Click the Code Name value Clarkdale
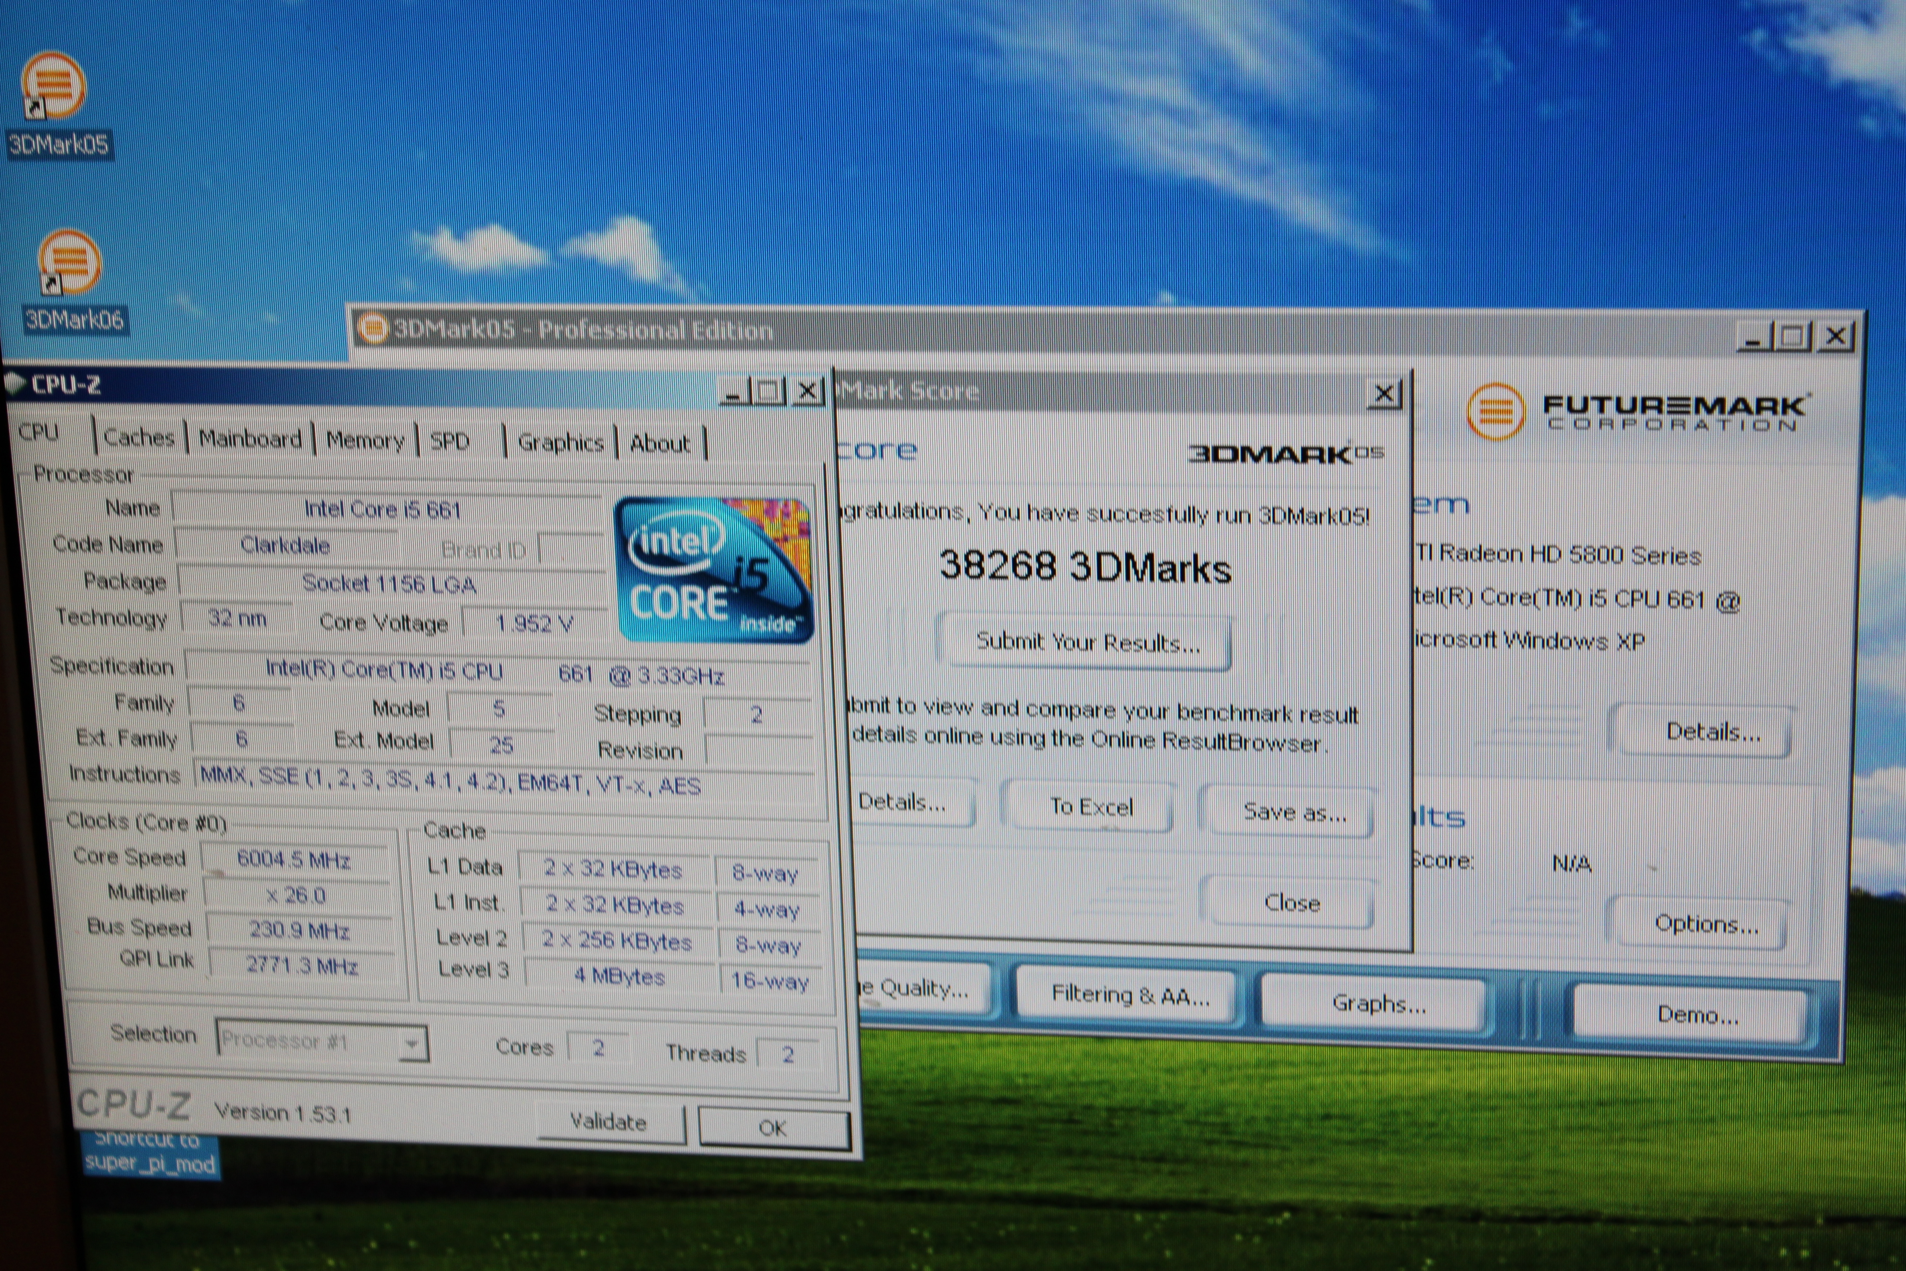Image resolution: width=1906 pixels, height=1271 pixels. [285, 545]
